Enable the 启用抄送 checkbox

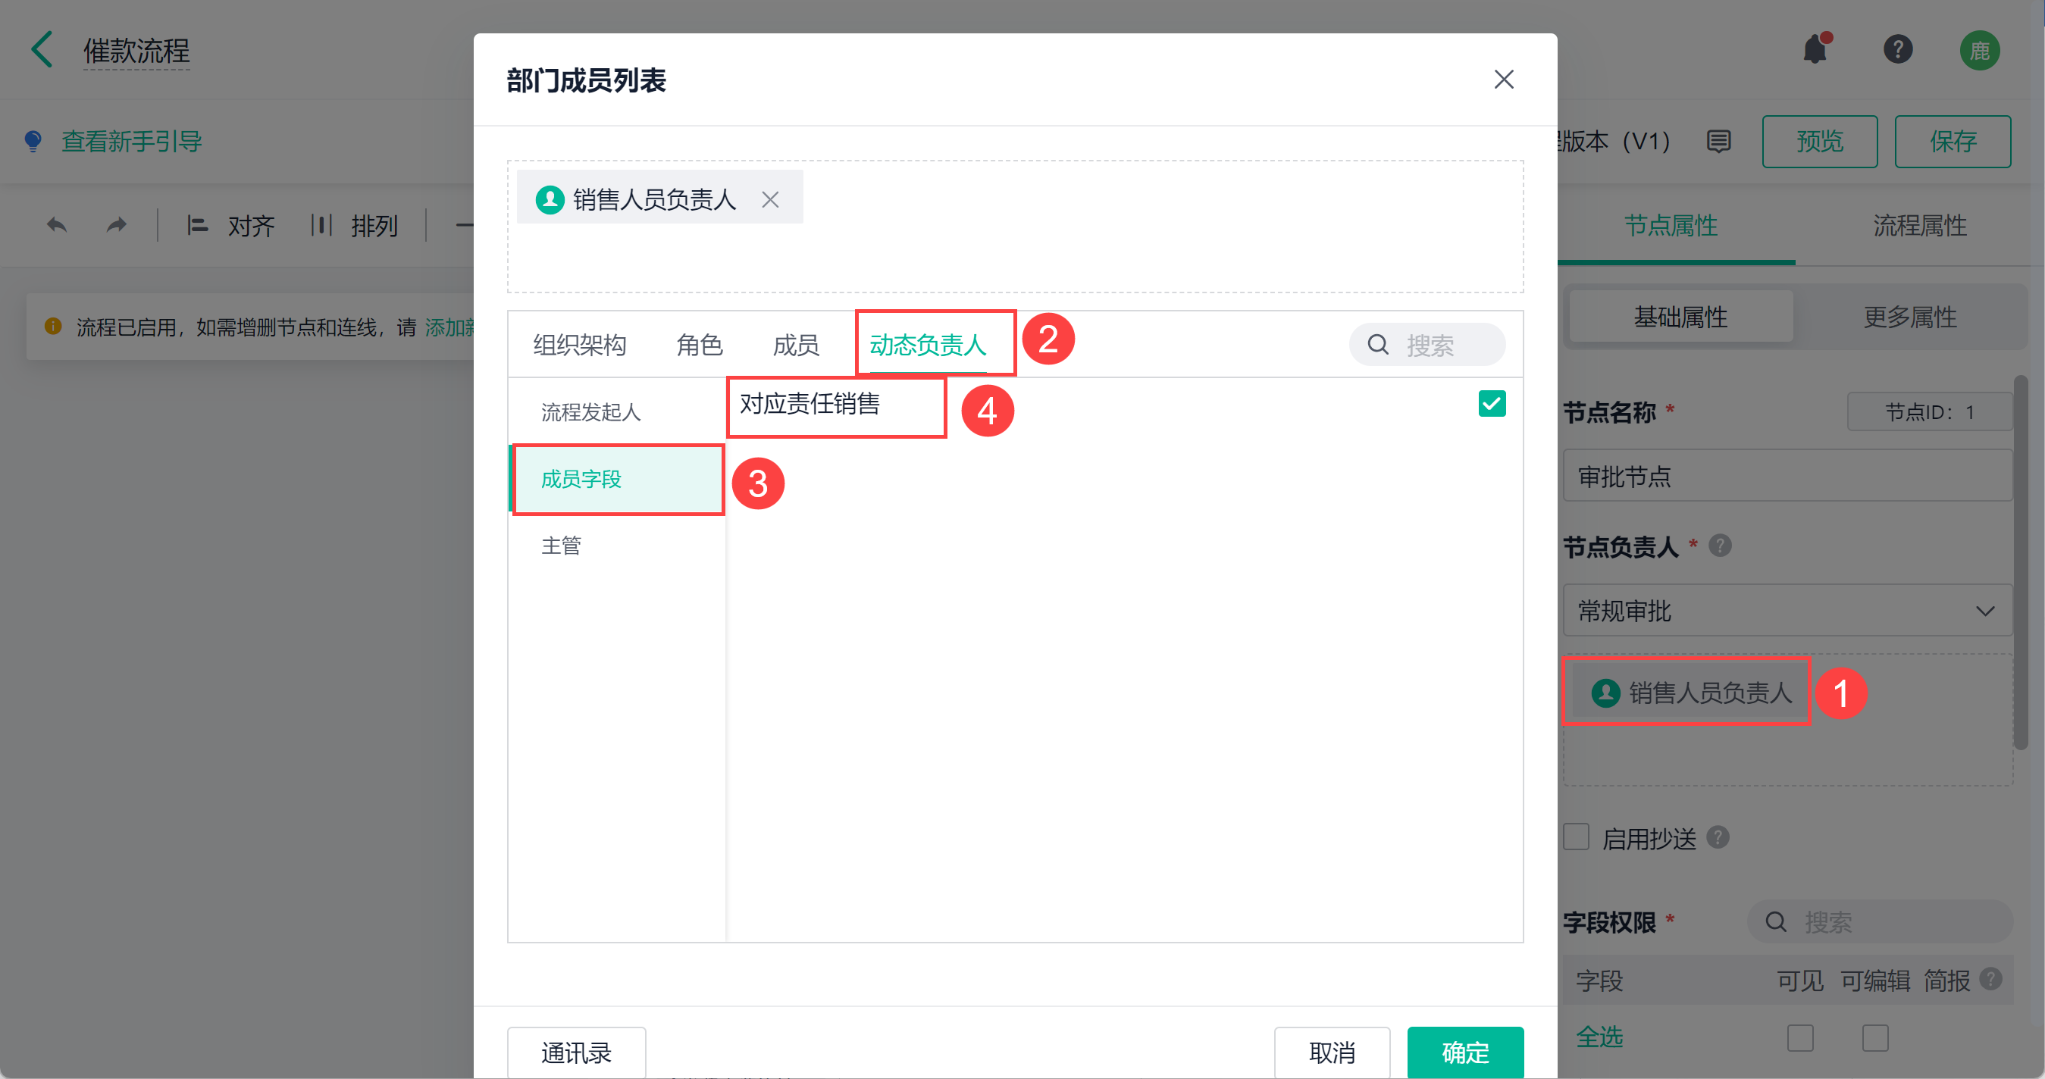(1576, 837)
